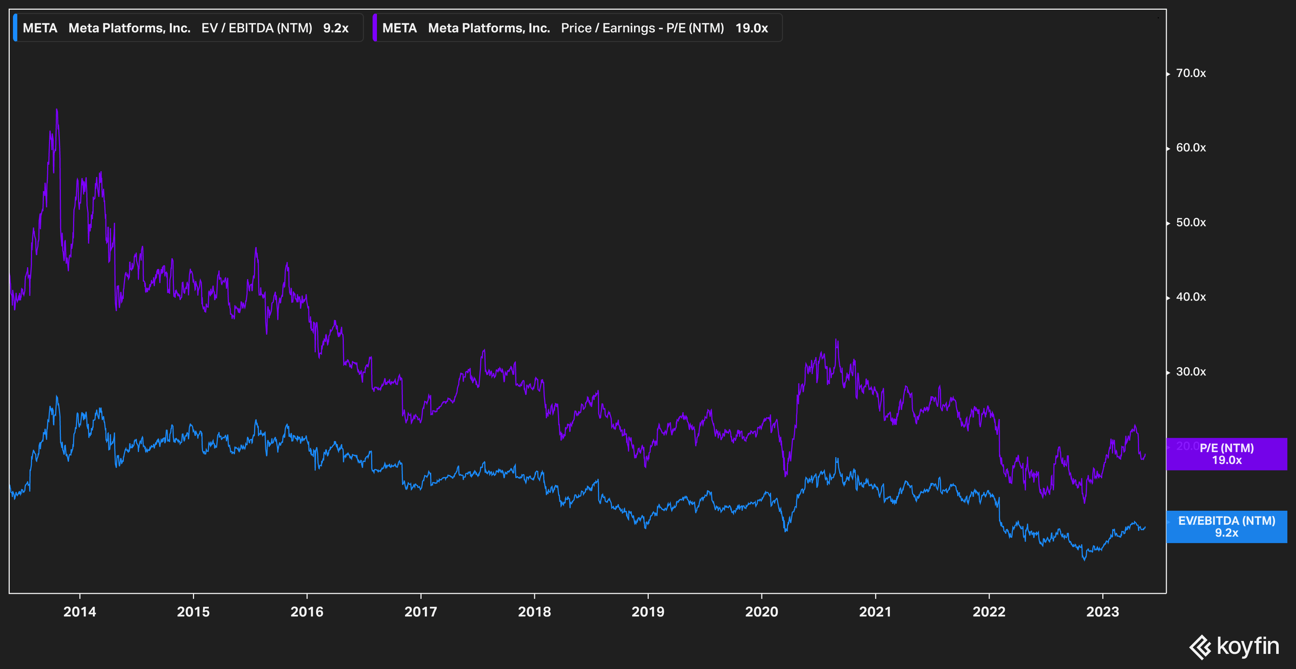
Task: Click the 2021 x-axis label
Action: tap(876, 612)
